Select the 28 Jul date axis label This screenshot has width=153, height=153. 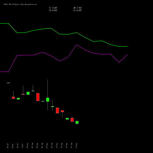[8, 146]
